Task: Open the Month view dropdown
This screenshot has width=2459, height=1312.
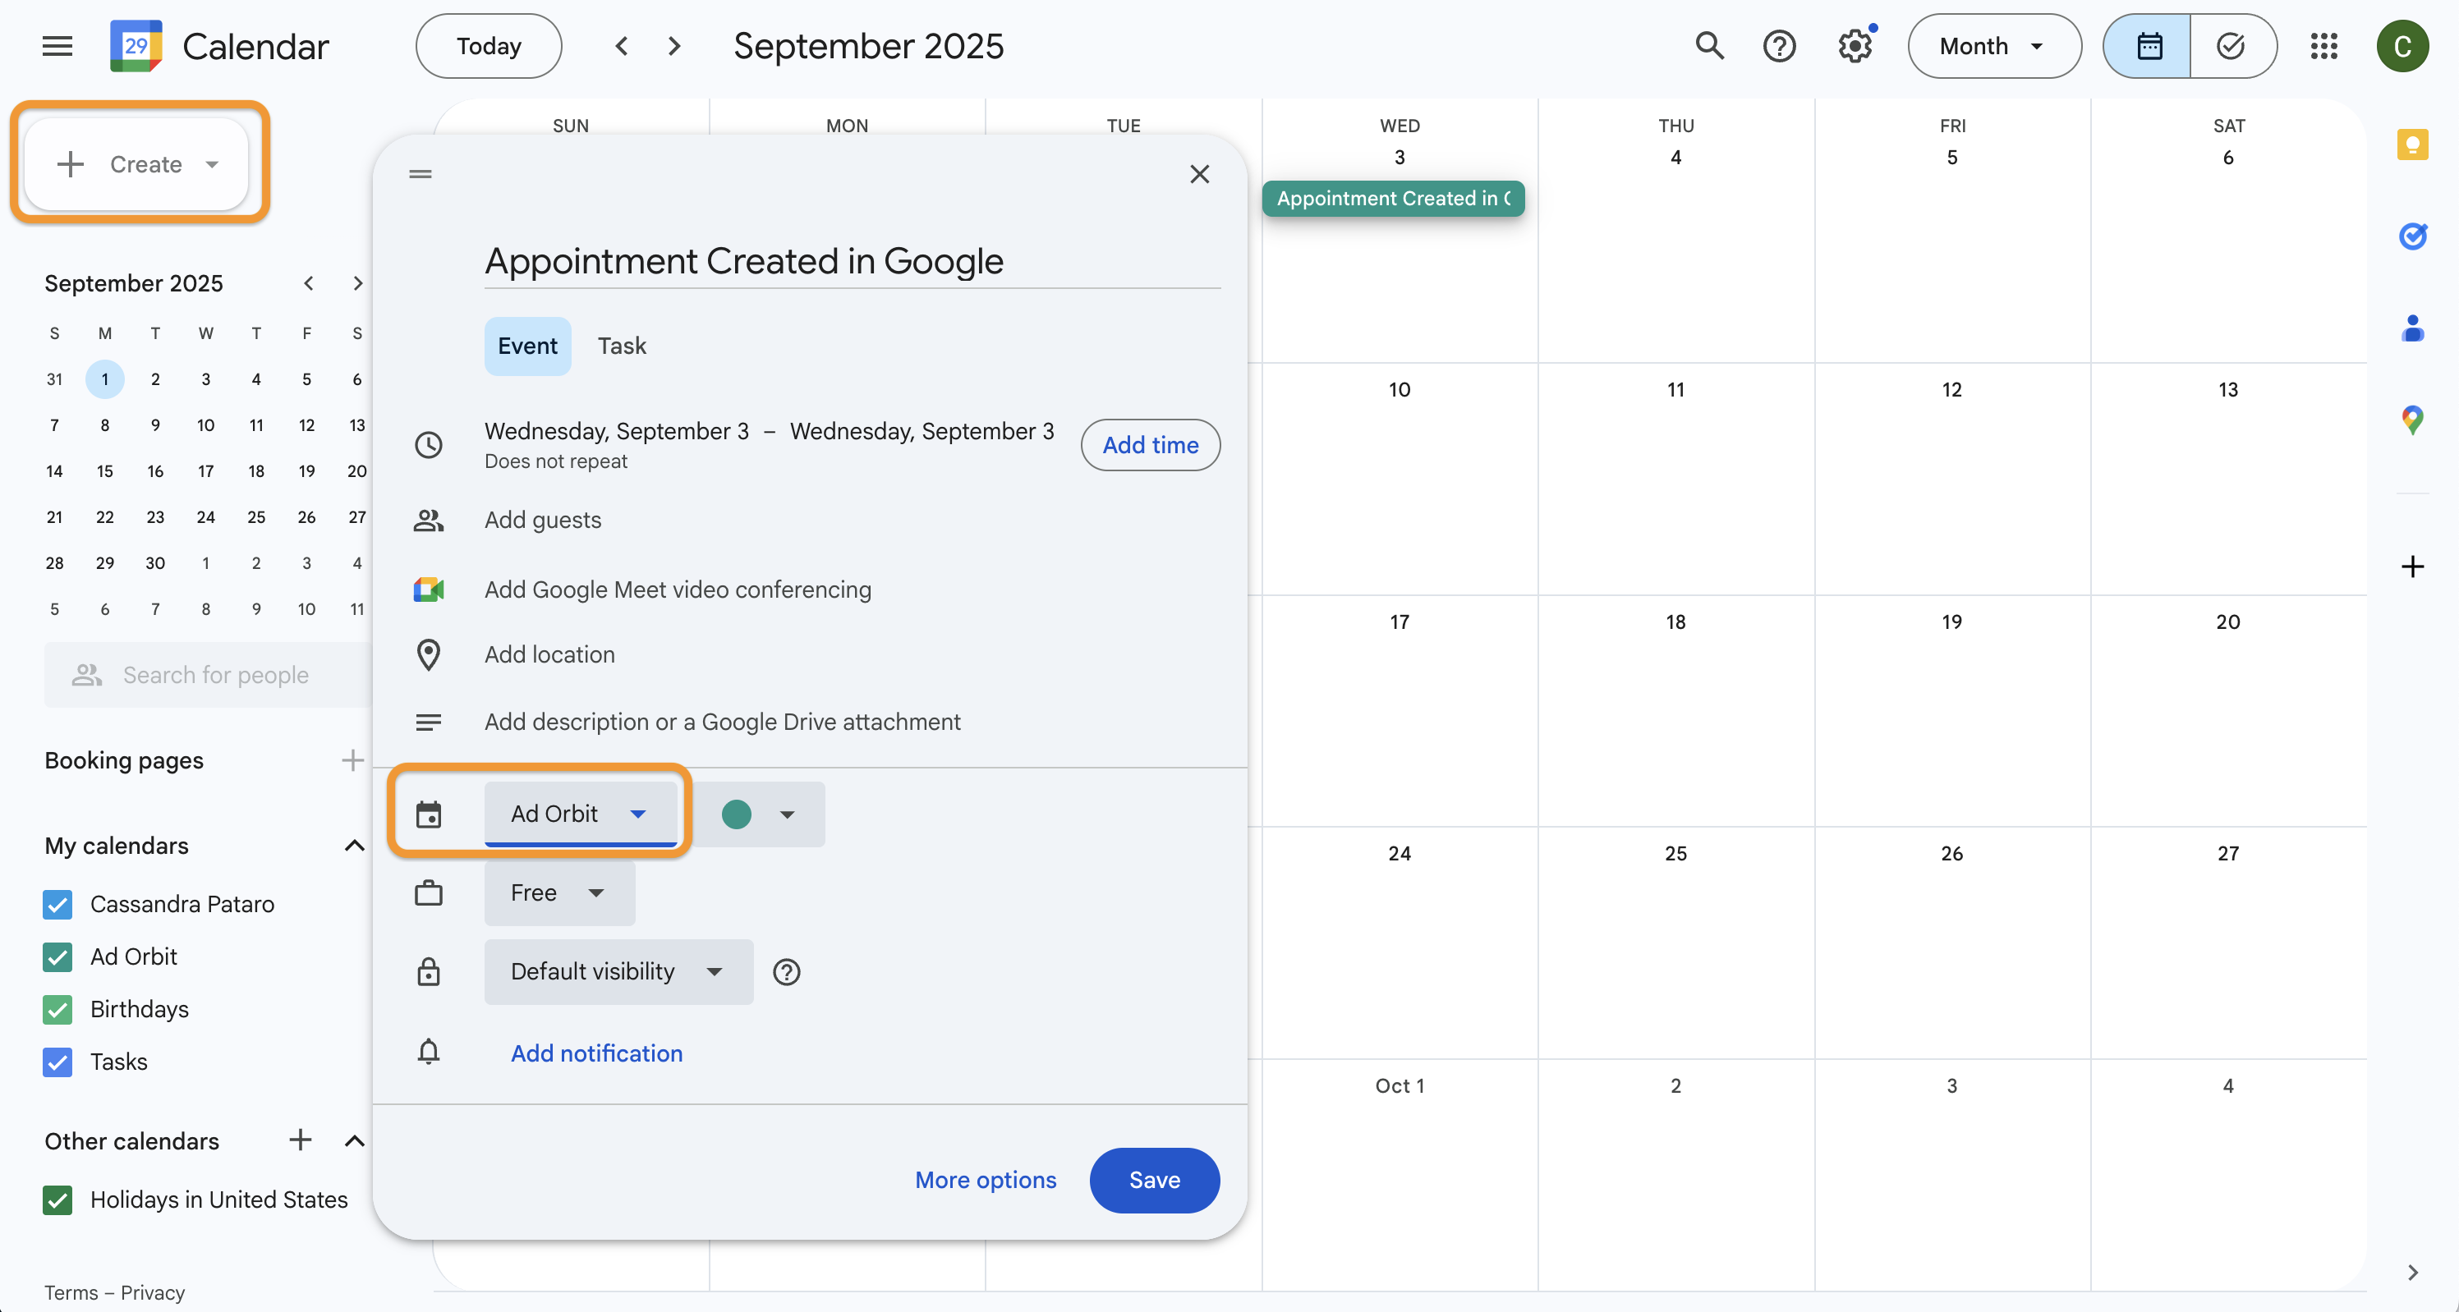Action: [1994, 46]
